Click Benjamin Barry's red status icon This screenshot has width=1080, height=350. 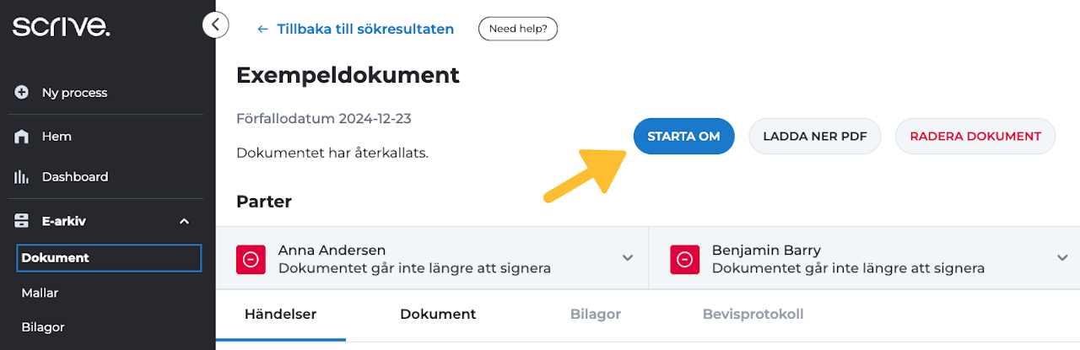684,260
